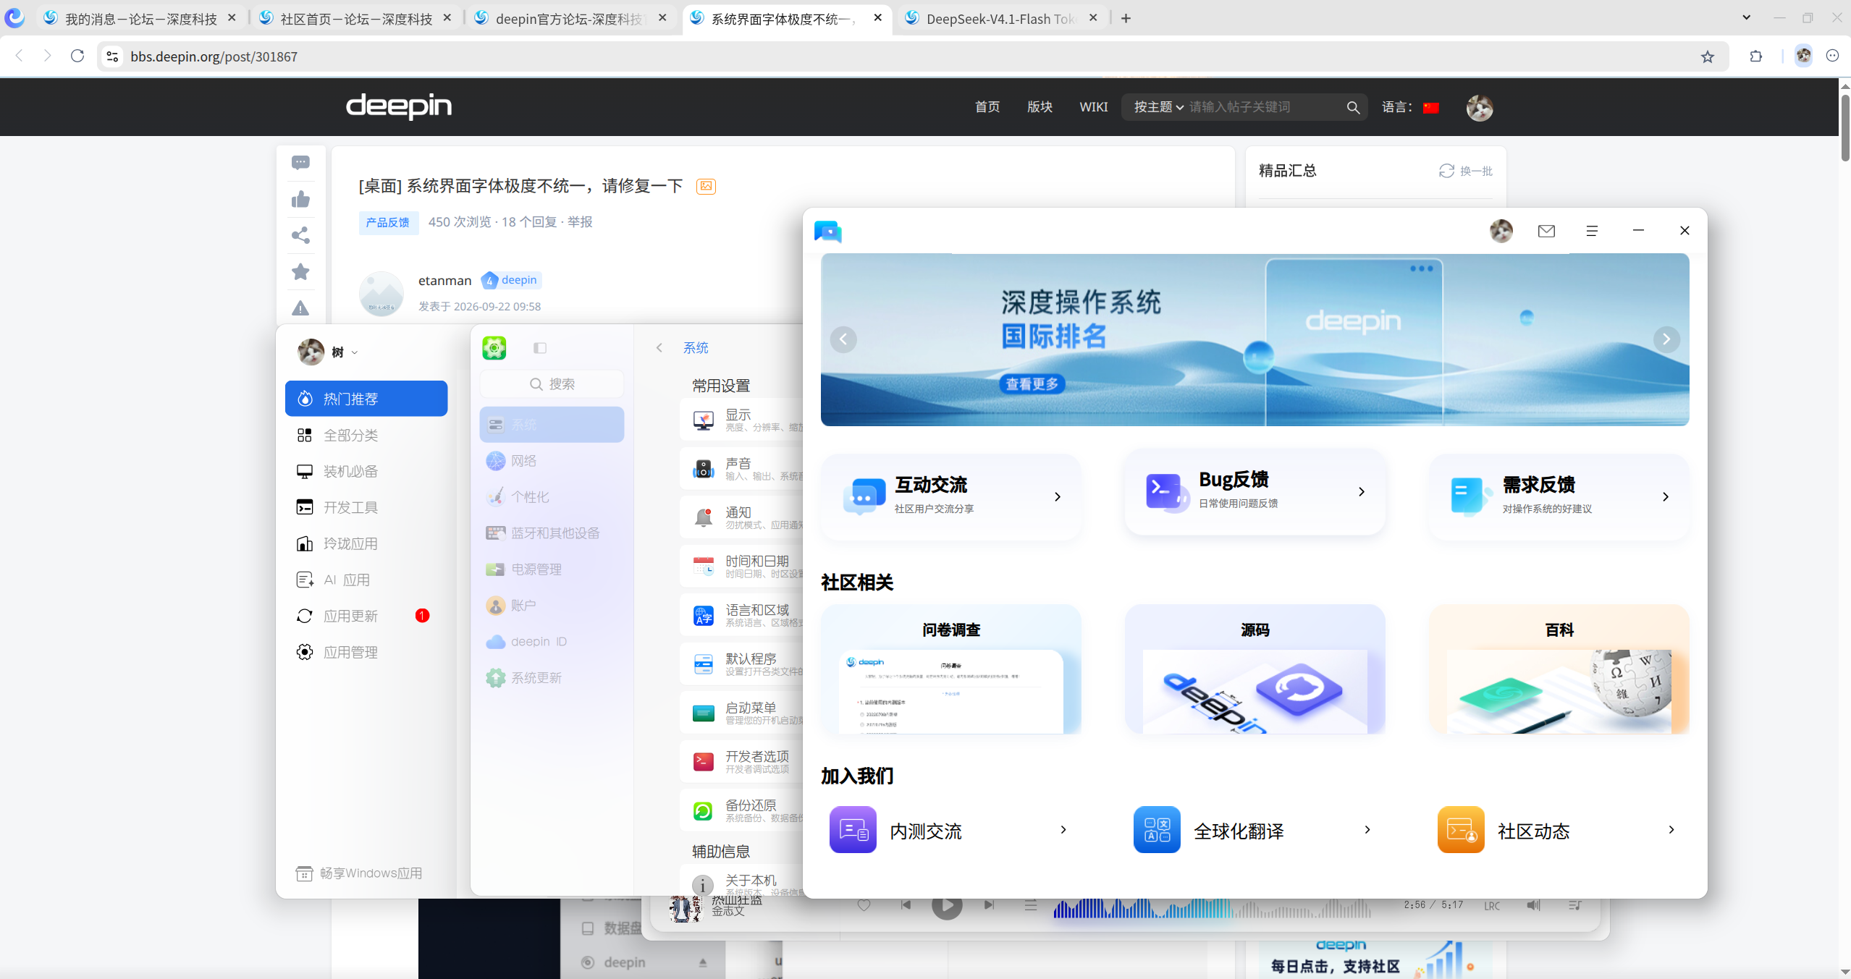Bookmark this page with the star icon

[1708, 56]
